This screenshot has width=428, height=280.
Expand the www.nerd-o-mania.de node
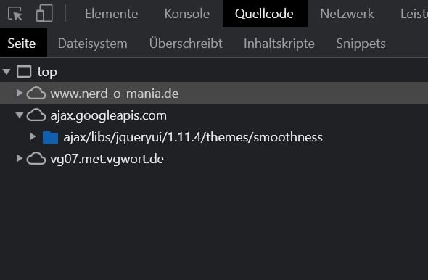pos(20,93)
